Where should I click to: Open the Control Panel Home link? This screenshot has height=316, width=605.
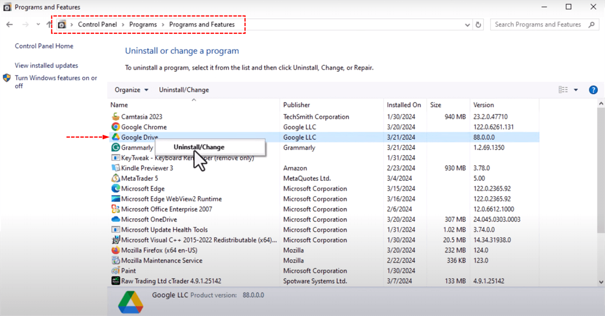click(x=44, y=46)
